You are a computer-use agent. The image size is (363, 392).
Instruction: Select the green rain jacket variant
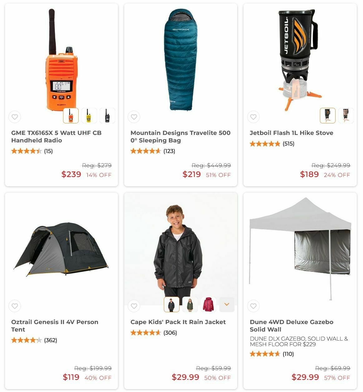coord(190,304)
